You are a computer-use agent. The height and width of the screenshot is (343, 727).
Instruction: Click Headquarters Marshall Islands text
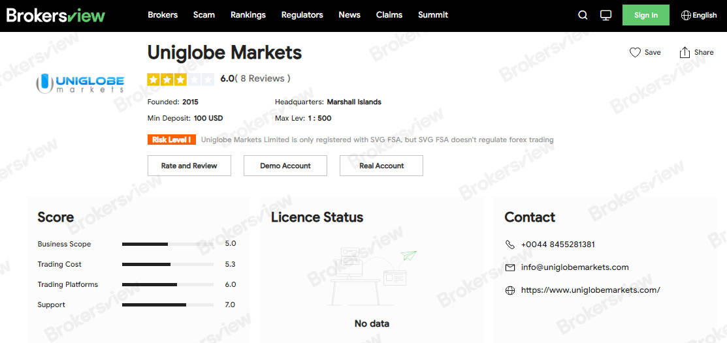coord(328,102)
